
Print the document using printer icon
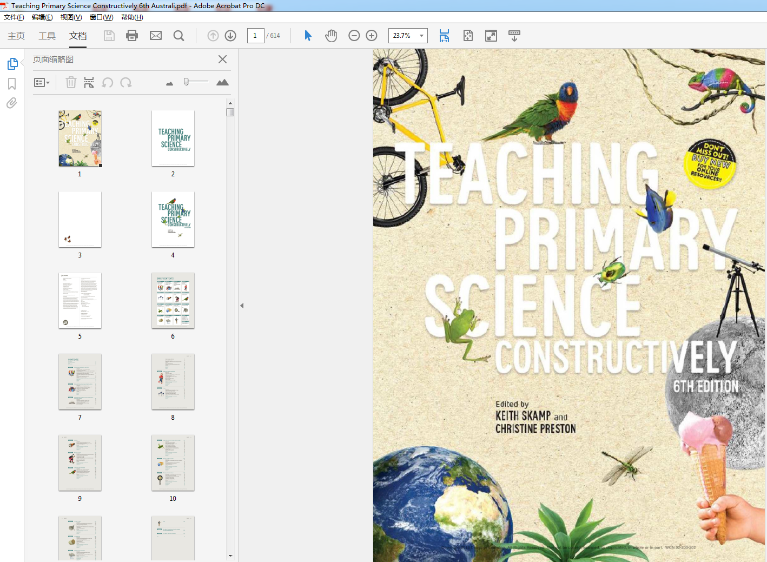pyautogui.click(x=132, y=36)
